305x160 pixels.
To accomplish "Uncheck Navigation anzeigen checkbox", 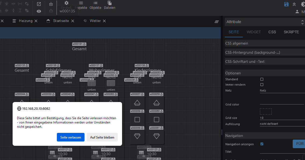I will (262, 144).
